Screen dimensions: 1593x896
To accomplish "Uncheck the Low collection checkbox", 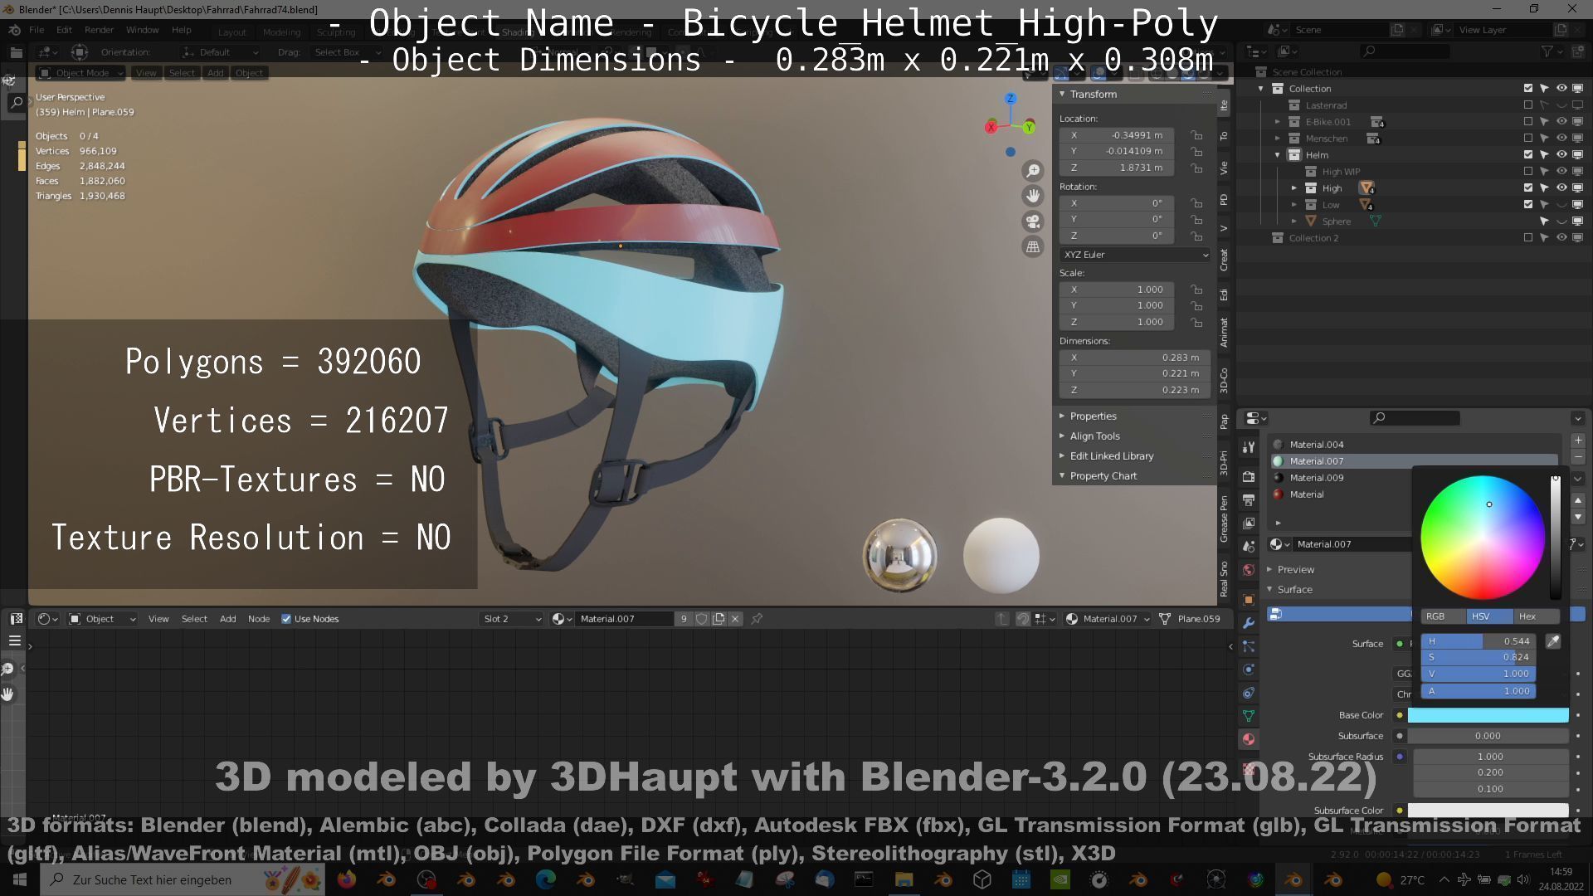I will [1528, 205].
